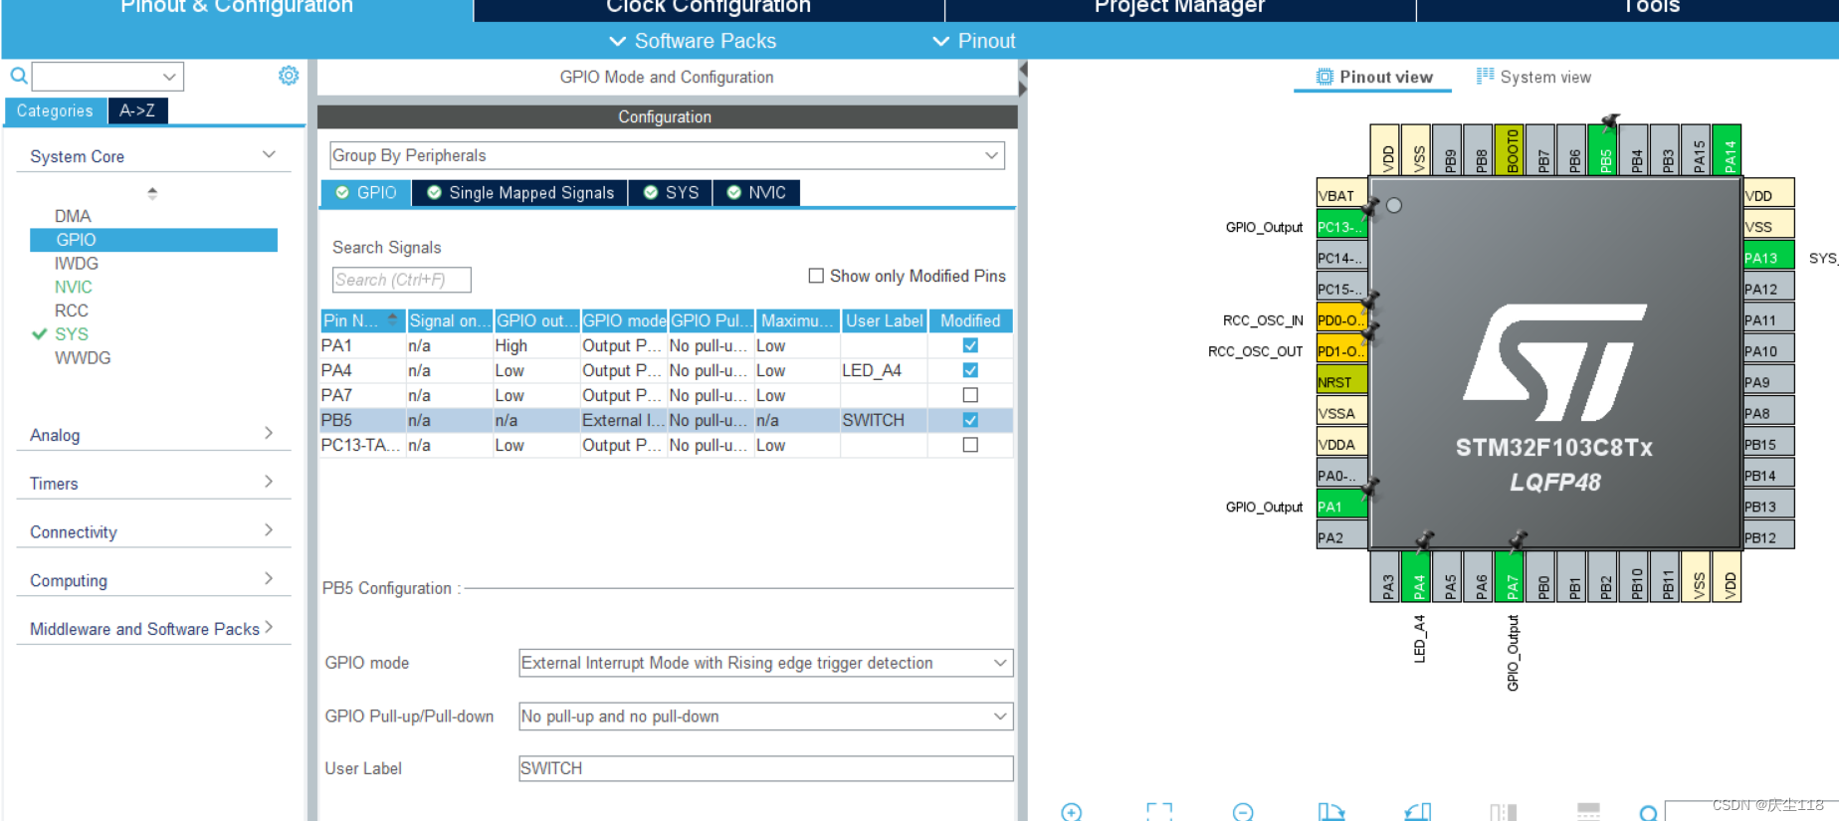Sort table by GPIO mode column header
This screenshot has height=821, width=1839.
click(x=624, y=320)
